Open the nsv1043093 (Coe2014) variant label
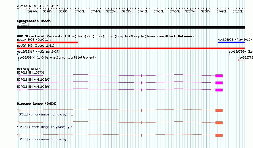The image size is (253, 148). (34, 40)
